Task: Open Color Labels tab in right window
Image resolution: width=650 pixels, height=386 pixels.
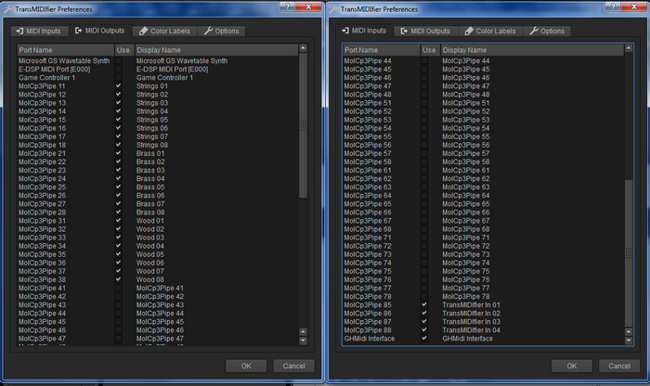Action: (490, 31)
